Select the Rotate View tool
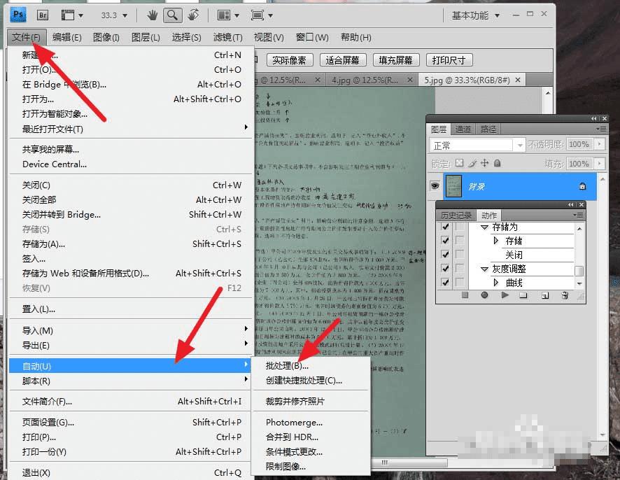 pyautogui.click(x=193, y=15)
